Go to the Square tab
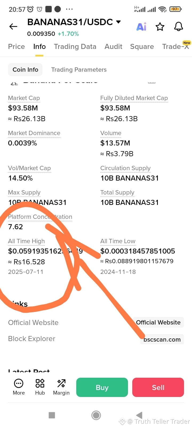This screenshot has height=428, width=192. [x=142, y=47]
